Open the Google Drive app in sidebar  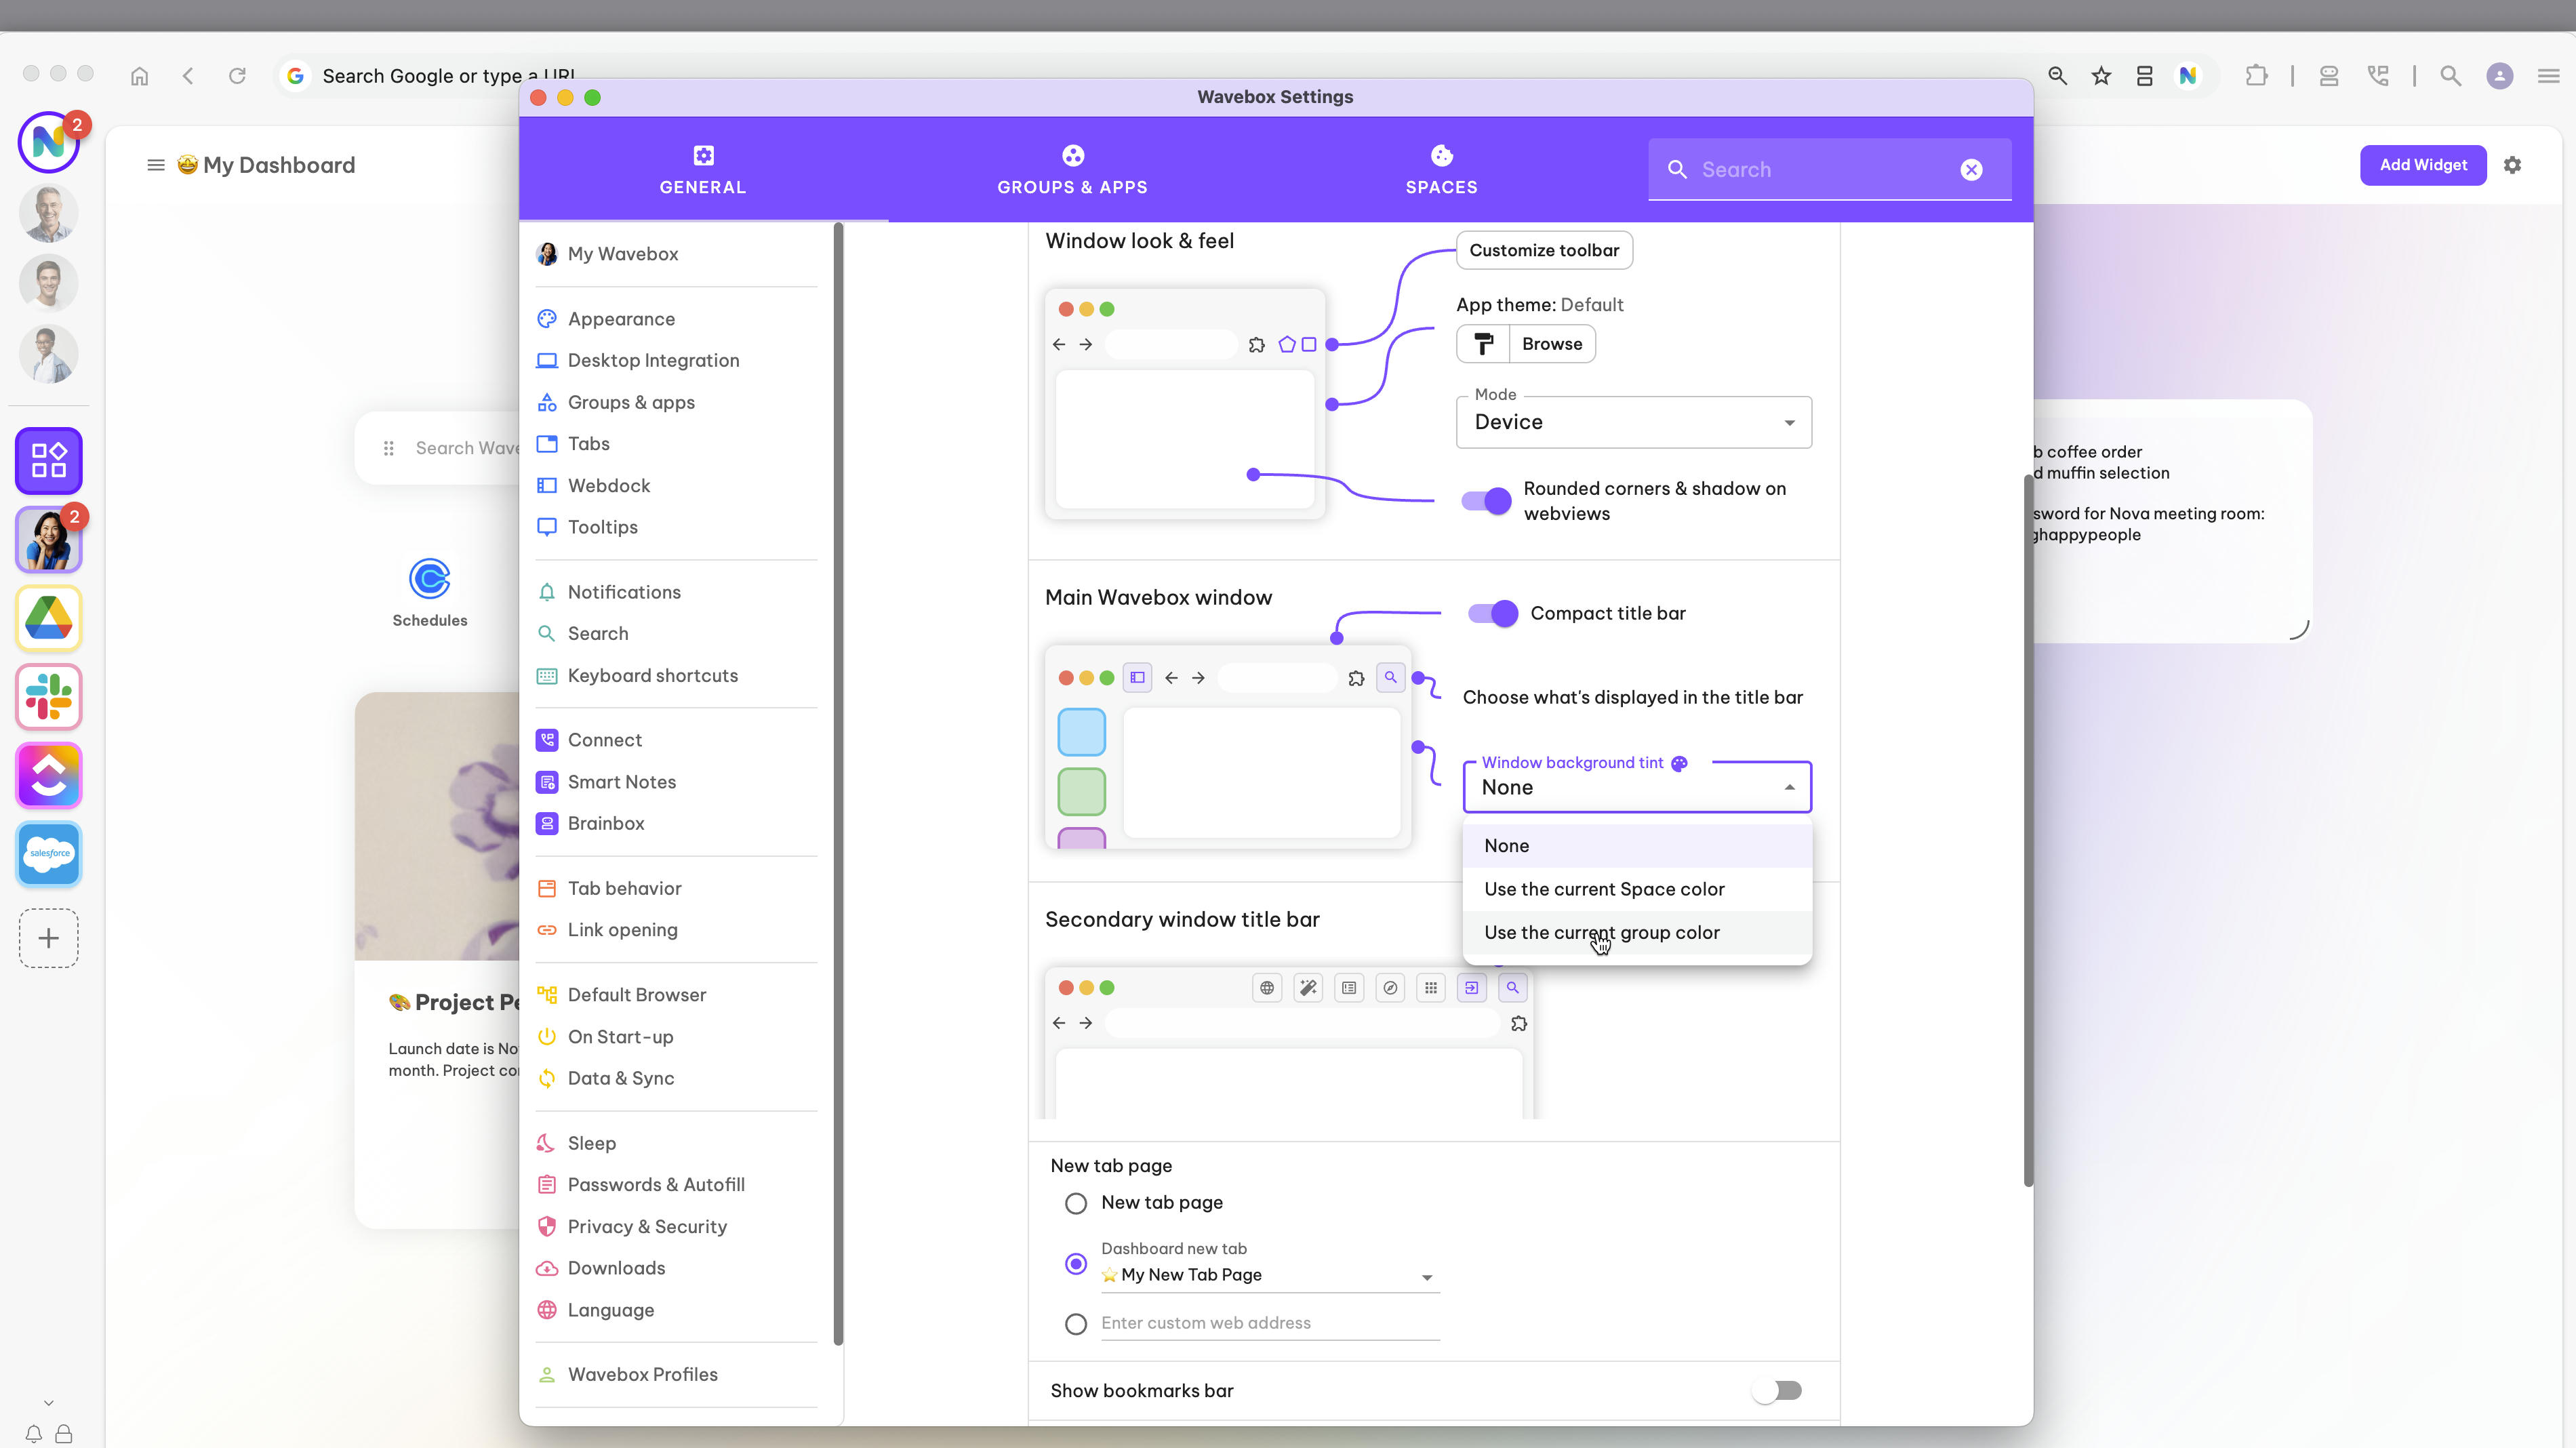point(48,618)
